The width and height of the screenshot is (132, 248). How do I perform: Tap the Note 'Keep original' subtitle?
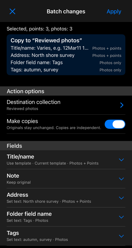point(18,182)
